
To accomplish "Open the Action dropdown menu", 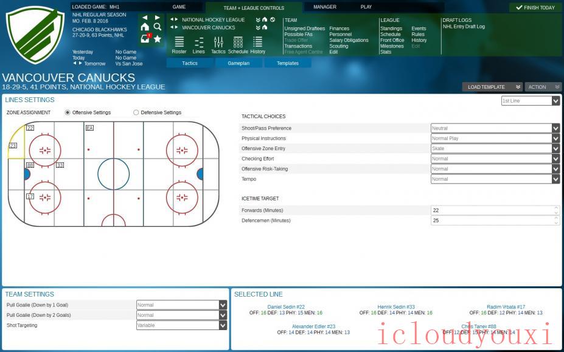I will 543,87.
